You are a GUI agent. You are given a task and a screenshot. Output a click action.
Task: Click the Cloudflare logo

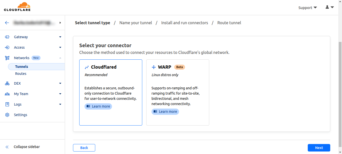coord(17,7)
